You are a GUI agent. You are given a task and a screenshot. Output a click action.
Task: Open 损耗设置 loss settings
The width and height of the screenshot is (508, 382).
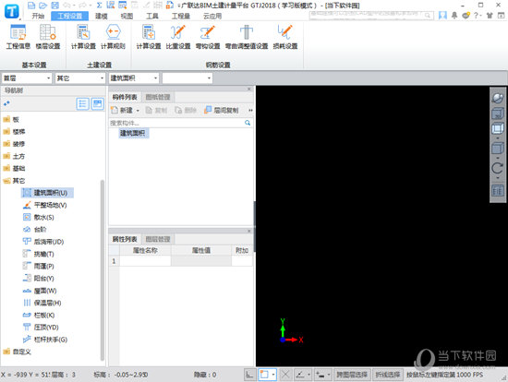click(x=285, y=37)
